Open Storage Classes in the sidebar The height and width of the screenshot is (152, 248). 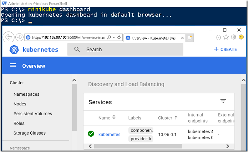pyautogui.click(x=30, y=133)
